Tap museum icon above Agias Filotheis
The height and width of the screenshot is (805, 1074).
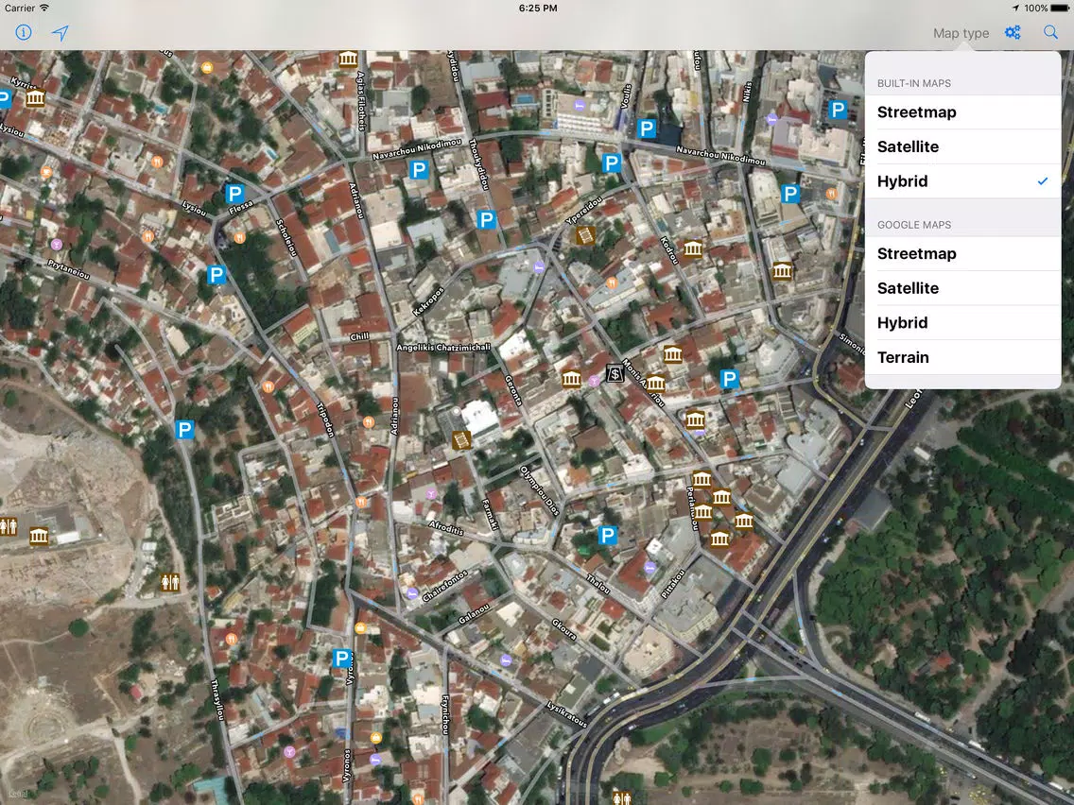pyautogui.click(x=348, y=59)
